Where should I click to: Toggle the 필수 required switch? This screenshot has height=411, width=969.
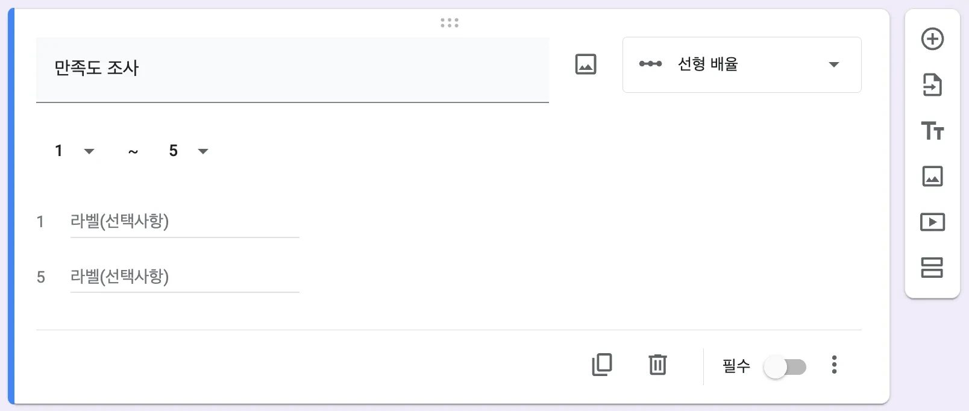tap(785, 366)
